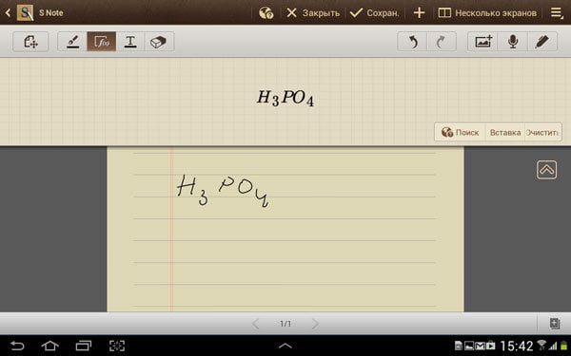Collapse the recognition panel with the double chevron
The height and width of the screenshot is (356, 571).
546,170
